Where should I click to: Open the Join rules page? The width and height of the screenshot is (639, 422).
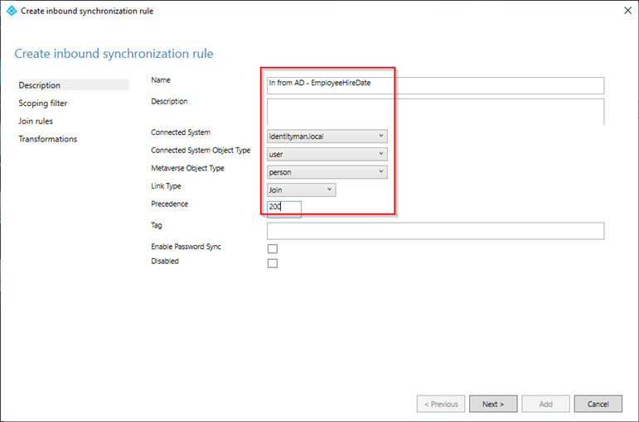[x=36, y=121]
